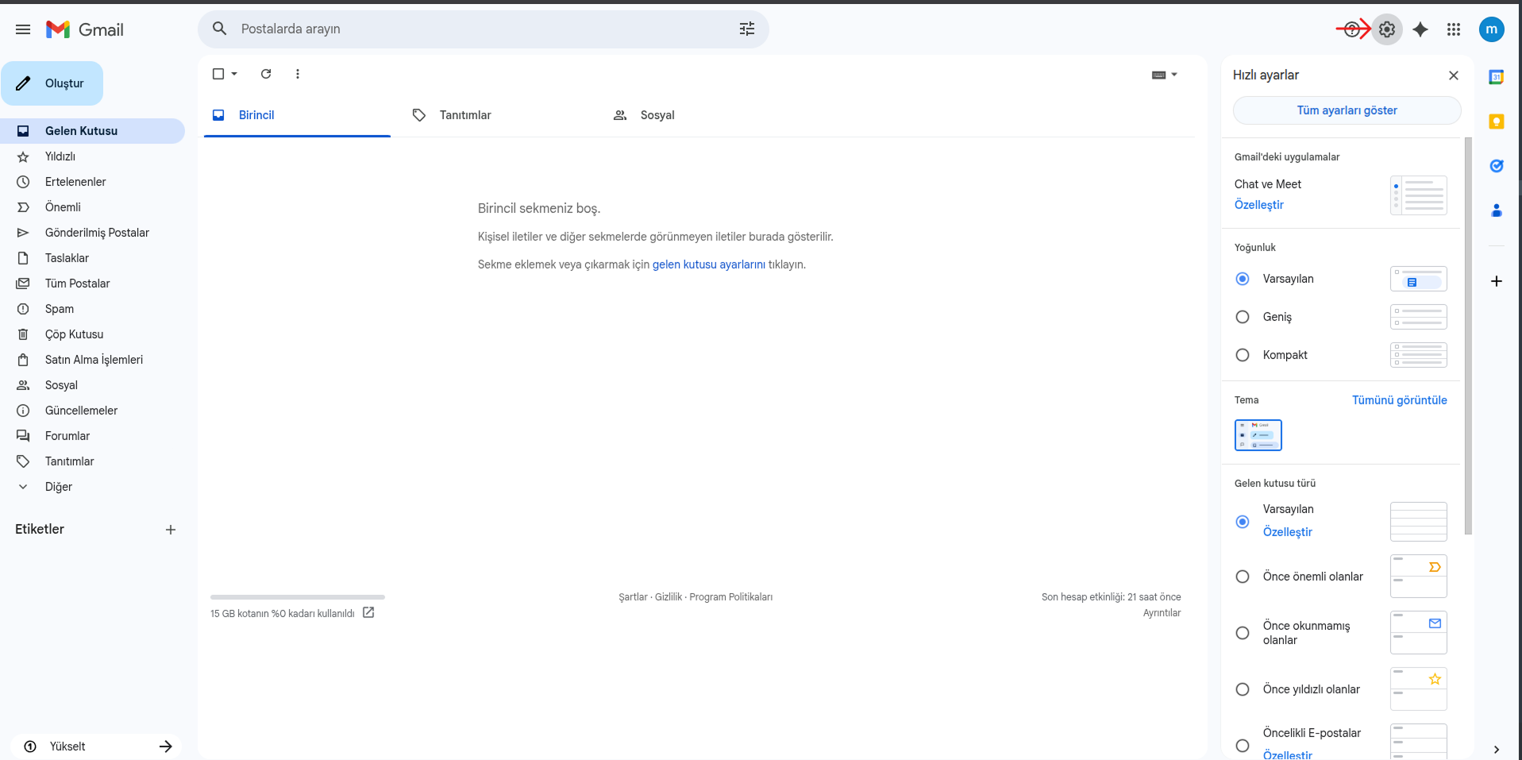Click Özelleştir under Chat ve Meet
Image resolution: width=1522 pixels, height=760 pixels.
coord(1258,205)
